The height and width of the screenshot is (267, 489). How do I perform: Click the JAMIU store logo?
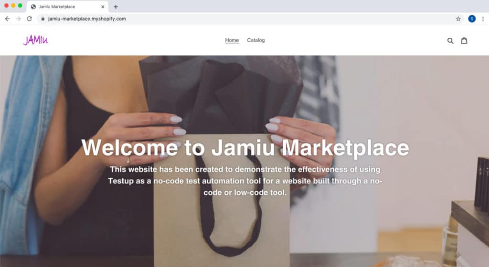click(x=35, y=40)
